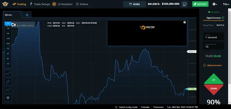Expand the Tim user menu
Screen dimensions: 231x109
[226, 4]
